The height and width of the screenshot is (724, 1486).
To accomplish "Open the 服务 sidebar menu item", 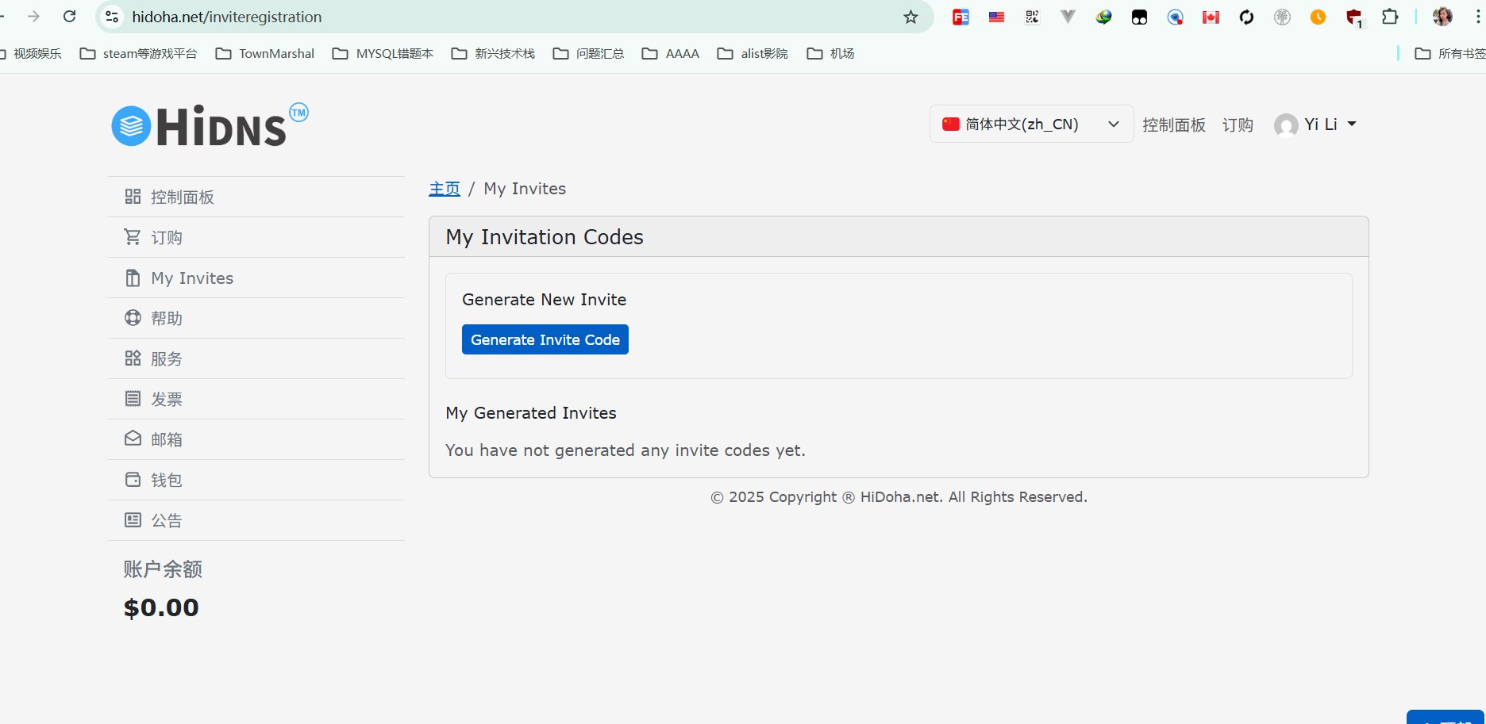I will pyautogui.click(x=167, y=358).
